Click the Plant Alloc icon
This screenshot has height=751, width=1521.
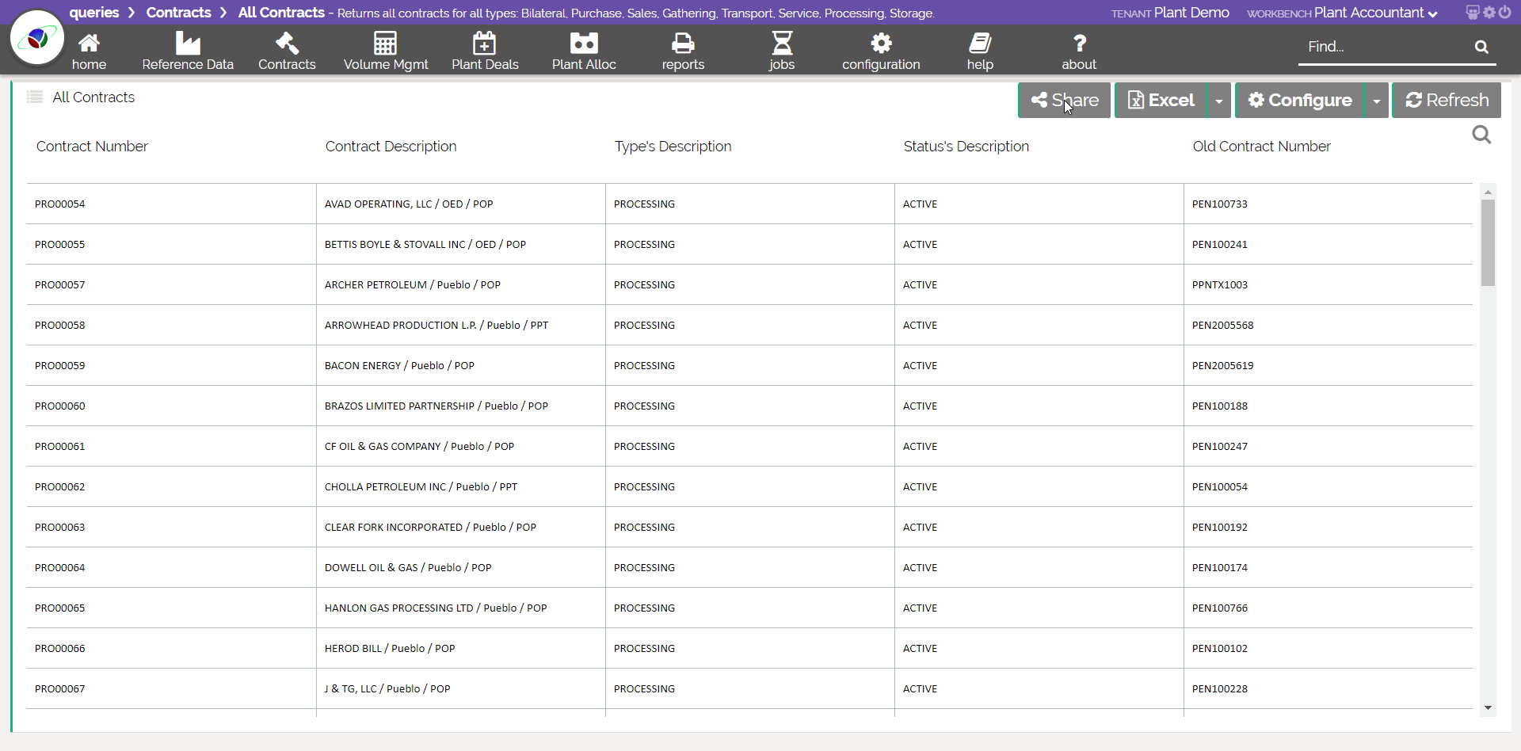[583, 43]
